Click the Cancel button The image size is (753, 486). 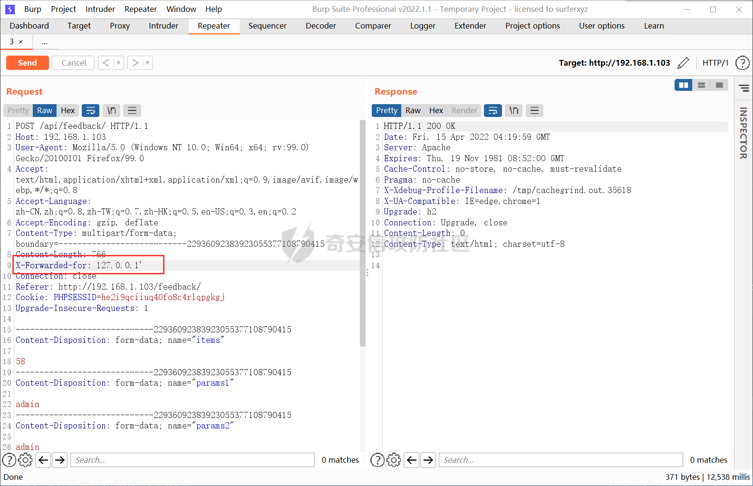(74, 63)
